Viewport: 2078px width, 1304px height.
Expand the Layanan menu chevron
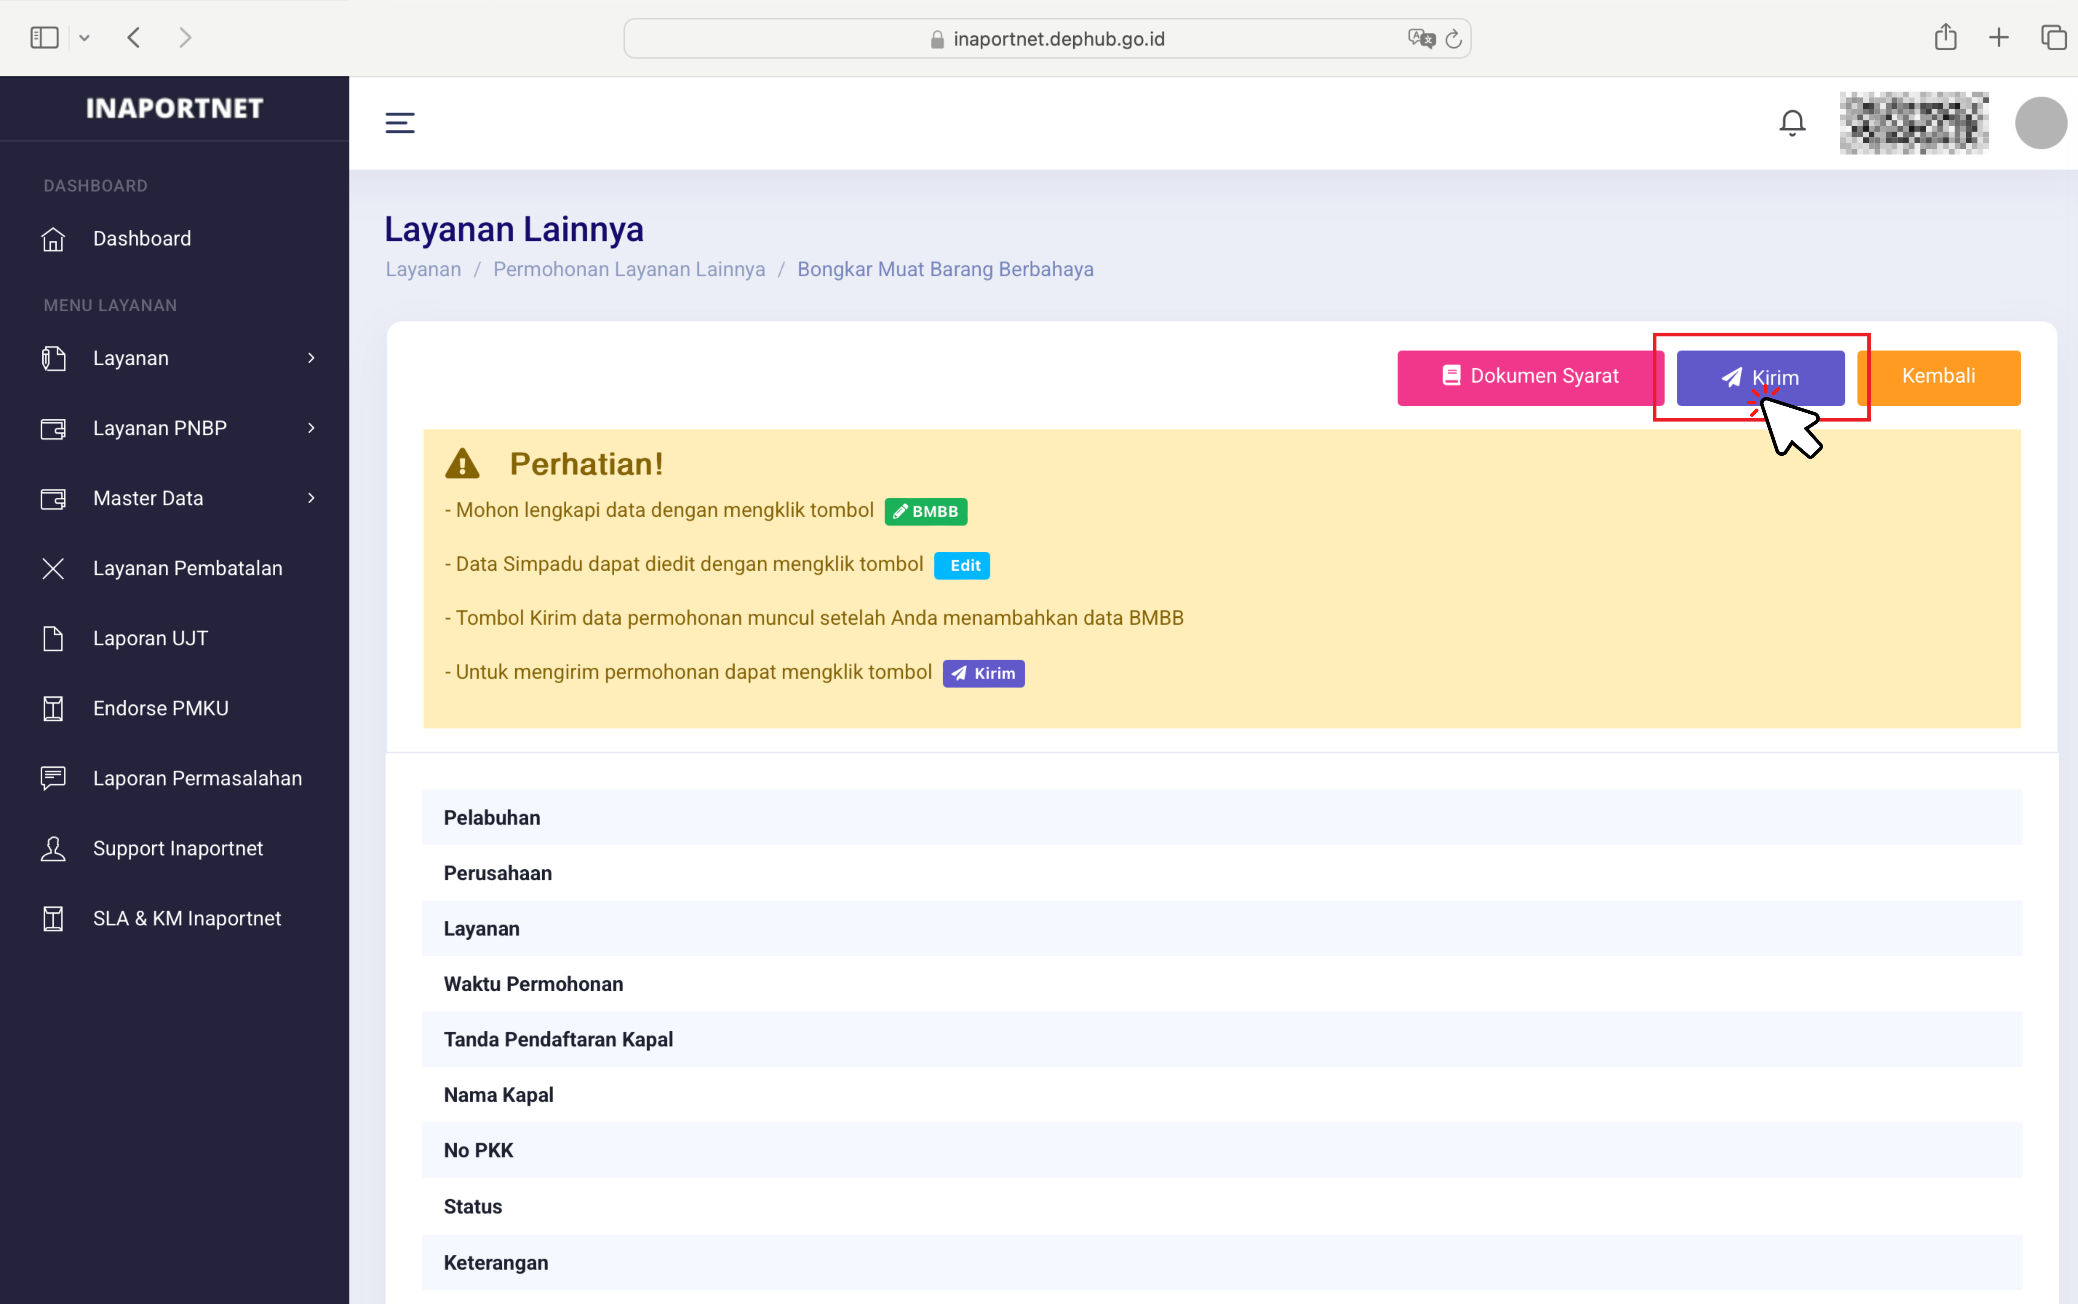click(x=311, y=358)
